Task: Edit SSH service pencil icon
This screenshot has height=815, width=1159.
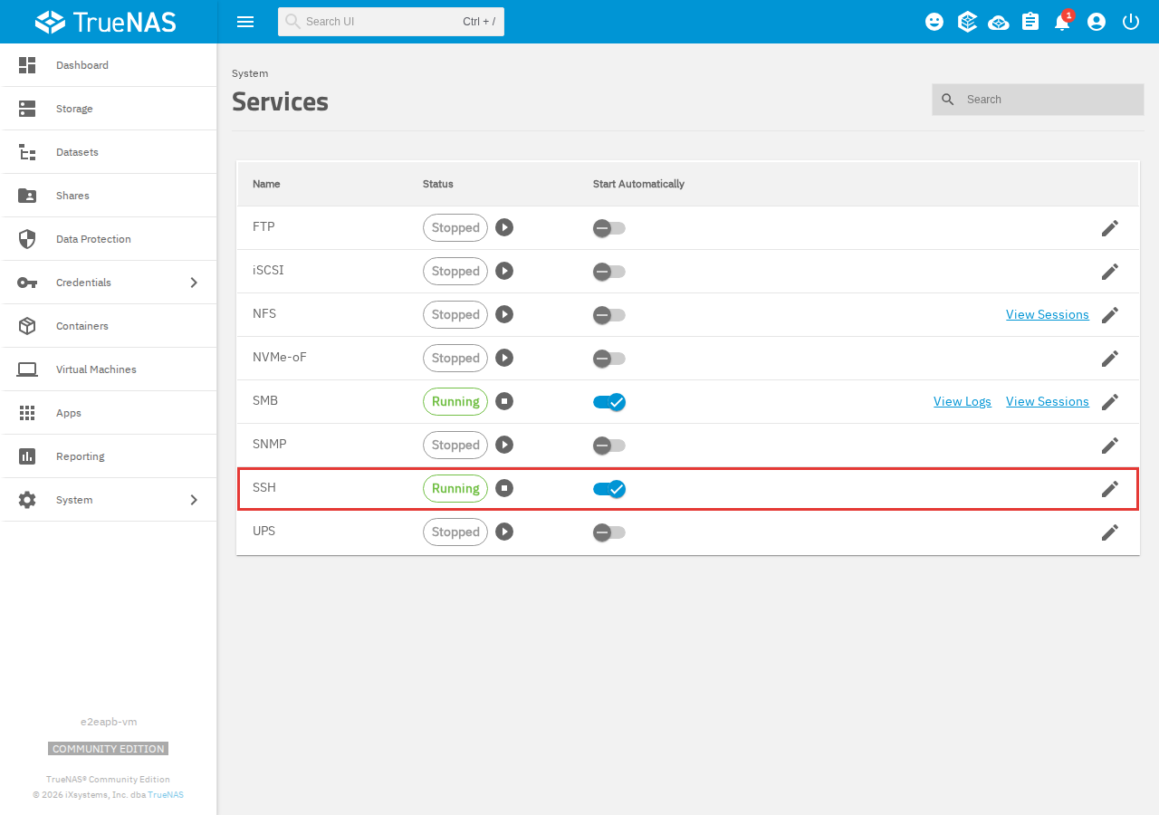Action: tap(1110, 489)
